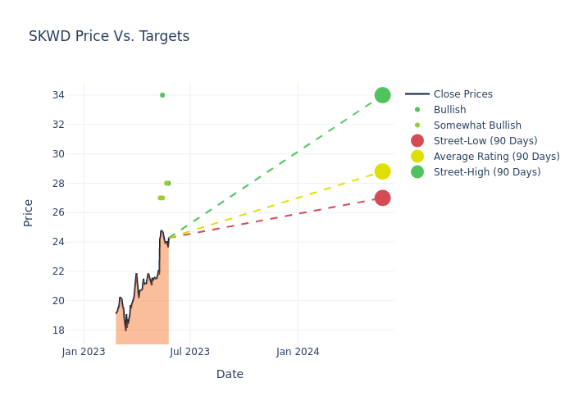The width and height of the screenshot is (574, 410).
Task: Toggle Street-High (90 Days) legend text
Action: point(487,172)
